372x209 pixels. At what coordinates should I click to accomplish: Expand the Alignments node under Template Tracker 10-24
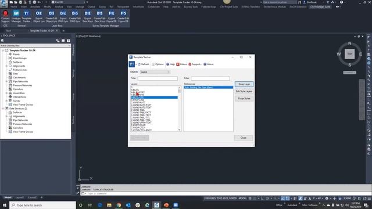click(6, 66)
